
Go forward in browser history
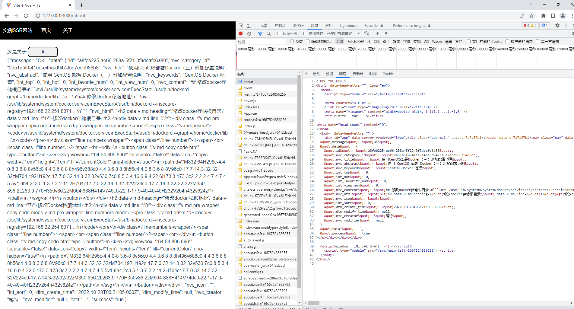tap(16, 16)
